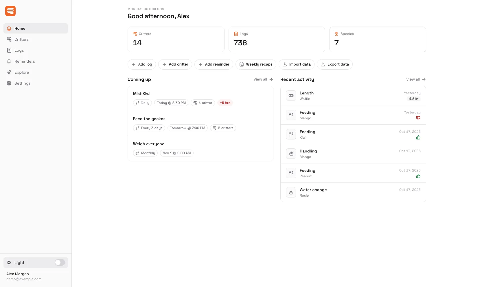Click the red thumbs-down on Mango feeding
The height and width of the screenshot is (287, 482).
(418, 118)
